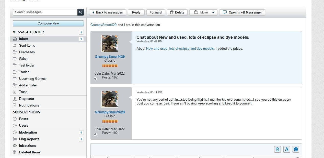
Task: Open the Trash folder
Action: pyautogui.click(x=23, y=92)
